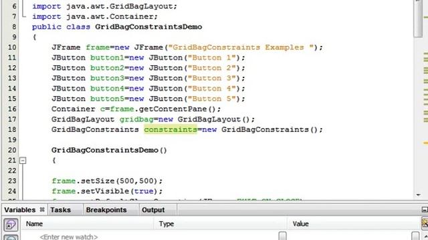Image resolution: width=428 pixels, height=240 pixels.
Task: Close the Variables tab with its x icon
Action: [x=42, y=209]
